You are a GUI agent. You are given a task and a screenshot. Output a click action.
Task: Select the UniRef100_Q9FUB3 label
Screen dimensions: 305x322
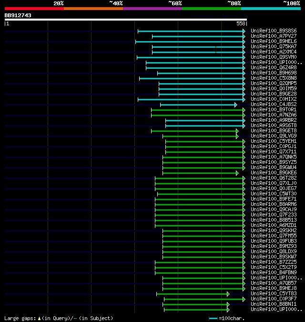tap(274, 241)
